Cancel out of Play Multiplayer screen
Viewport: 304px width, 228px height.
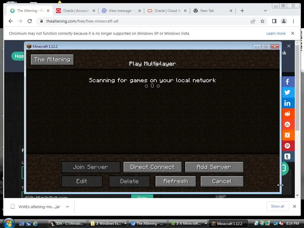[x=222, y=181]
